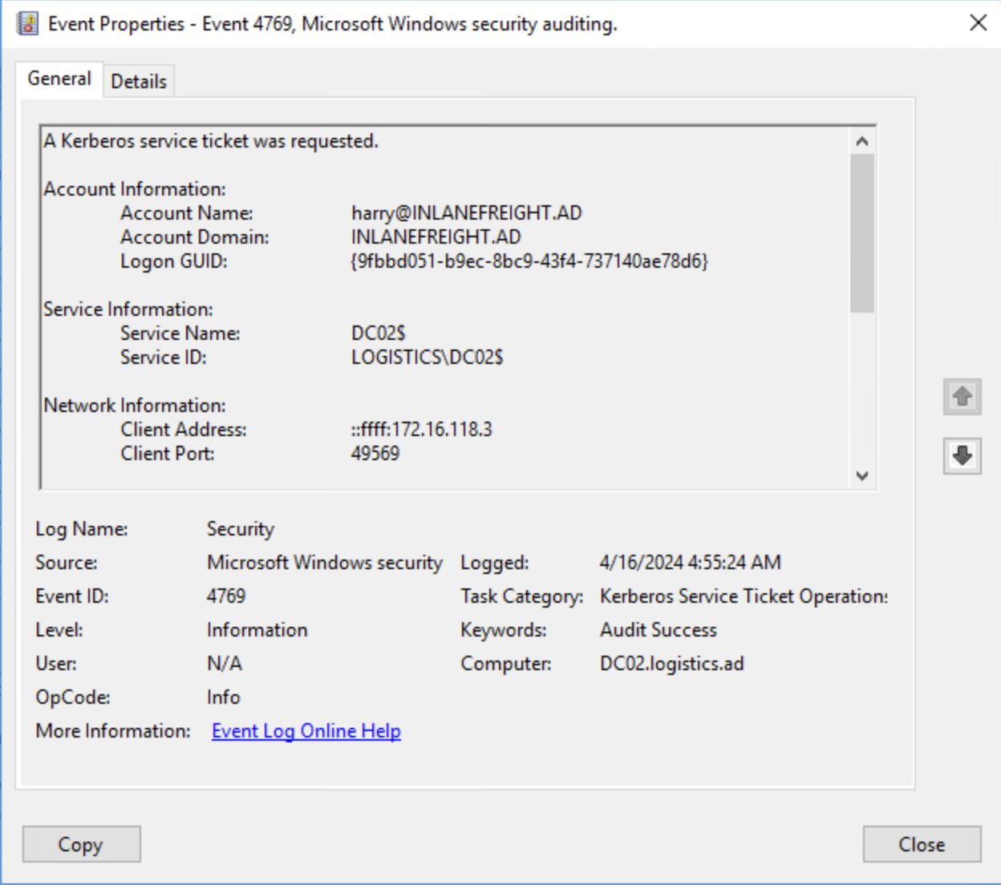Screen dimensions: 1001x885
Task: Open the Event Log Online Help link
Action: click(x=306, y=731)
